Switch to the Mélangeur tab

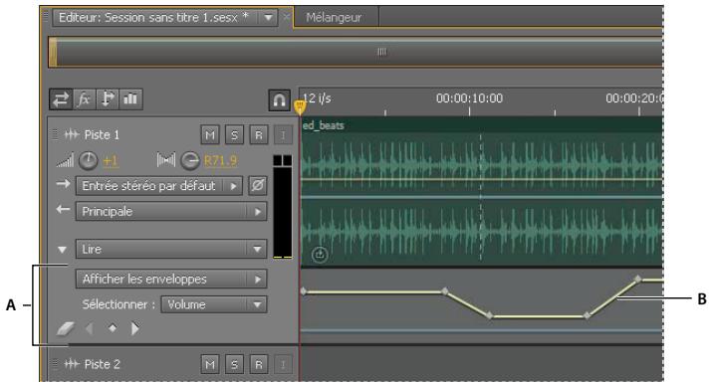click(x=334, y=18)
